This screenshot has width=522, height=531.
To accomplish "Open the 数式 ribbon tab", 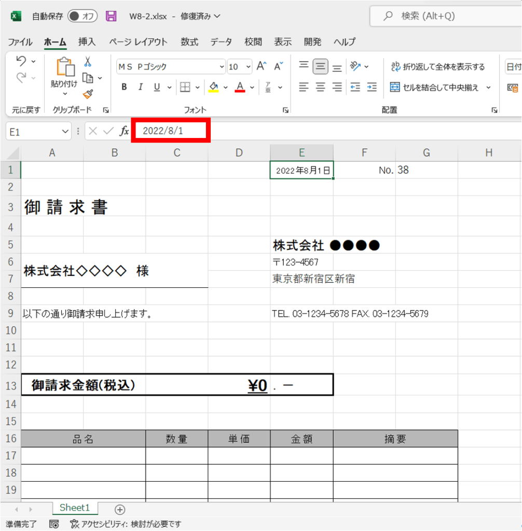I will [189, 42].
